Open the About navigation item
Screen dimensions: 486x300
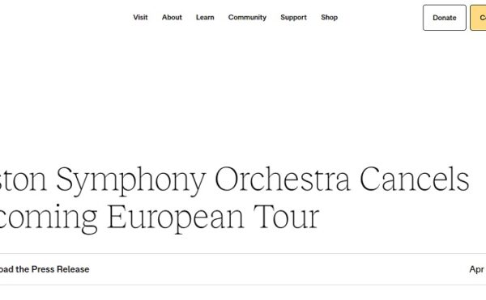point(172,17)
